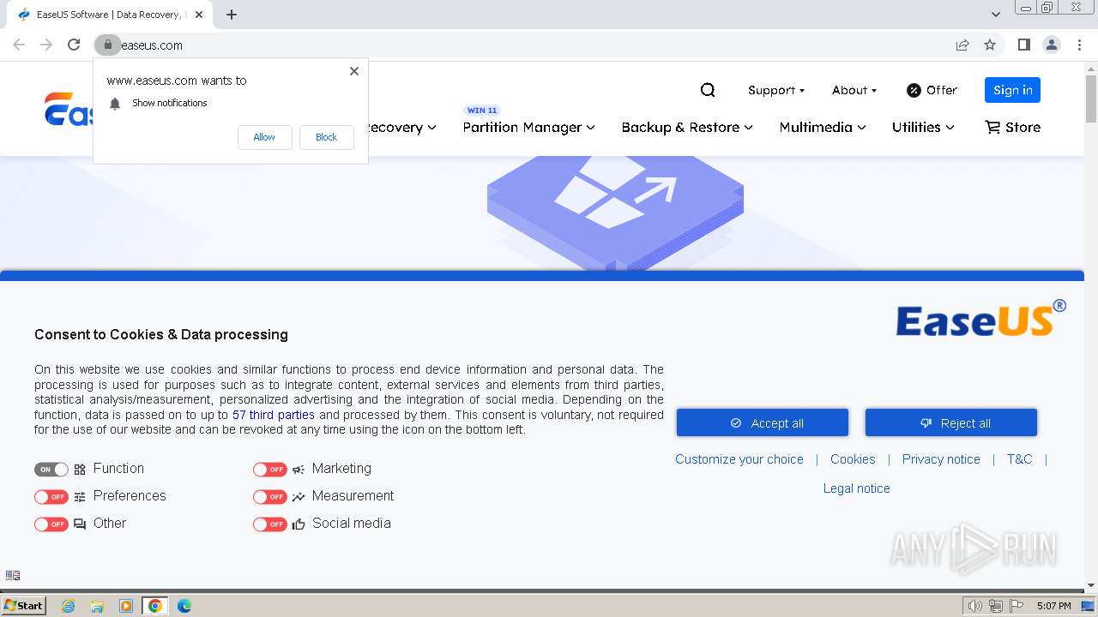View site information lock icon

(x=107, y=45)
